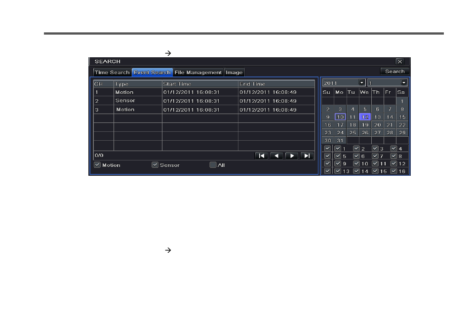Click the 0/0 page counter
Image resolution: width=471 pixels, height=314 pixels.
(99, 156)
